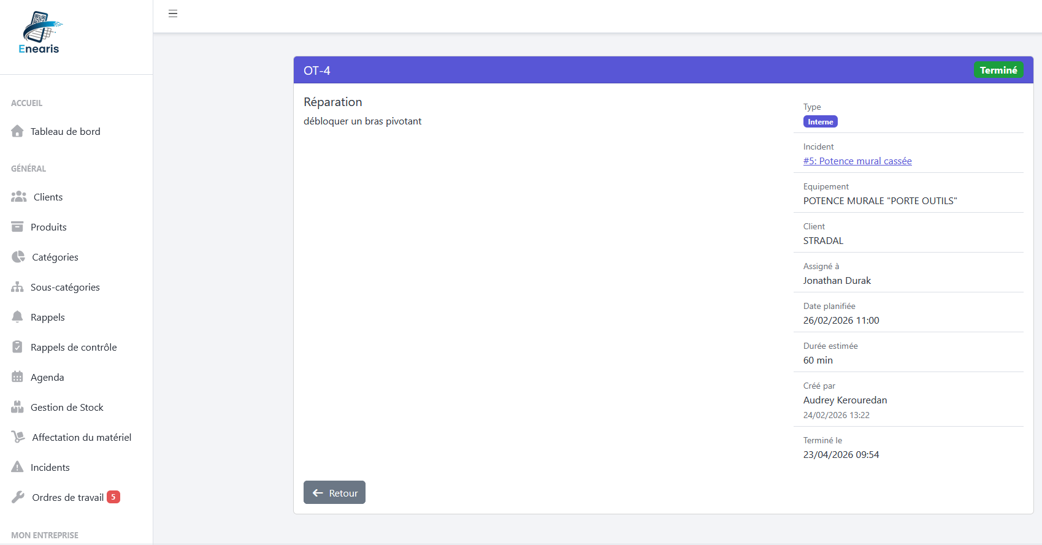Screen dimensions: 1042x545
Task: Click the Sous-catégories hierarchy icon
Action: tap(17, 287)
